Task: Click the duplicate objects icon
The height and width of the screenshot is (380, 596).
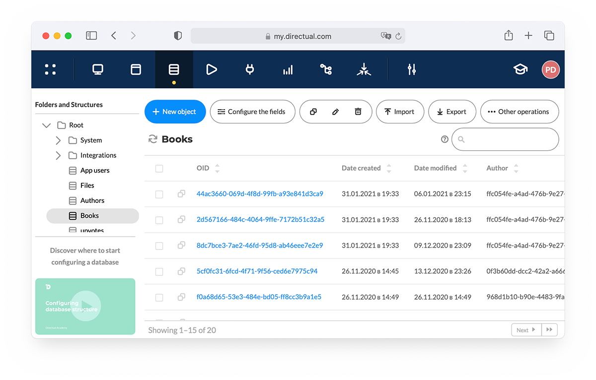Action: [313, 112]
